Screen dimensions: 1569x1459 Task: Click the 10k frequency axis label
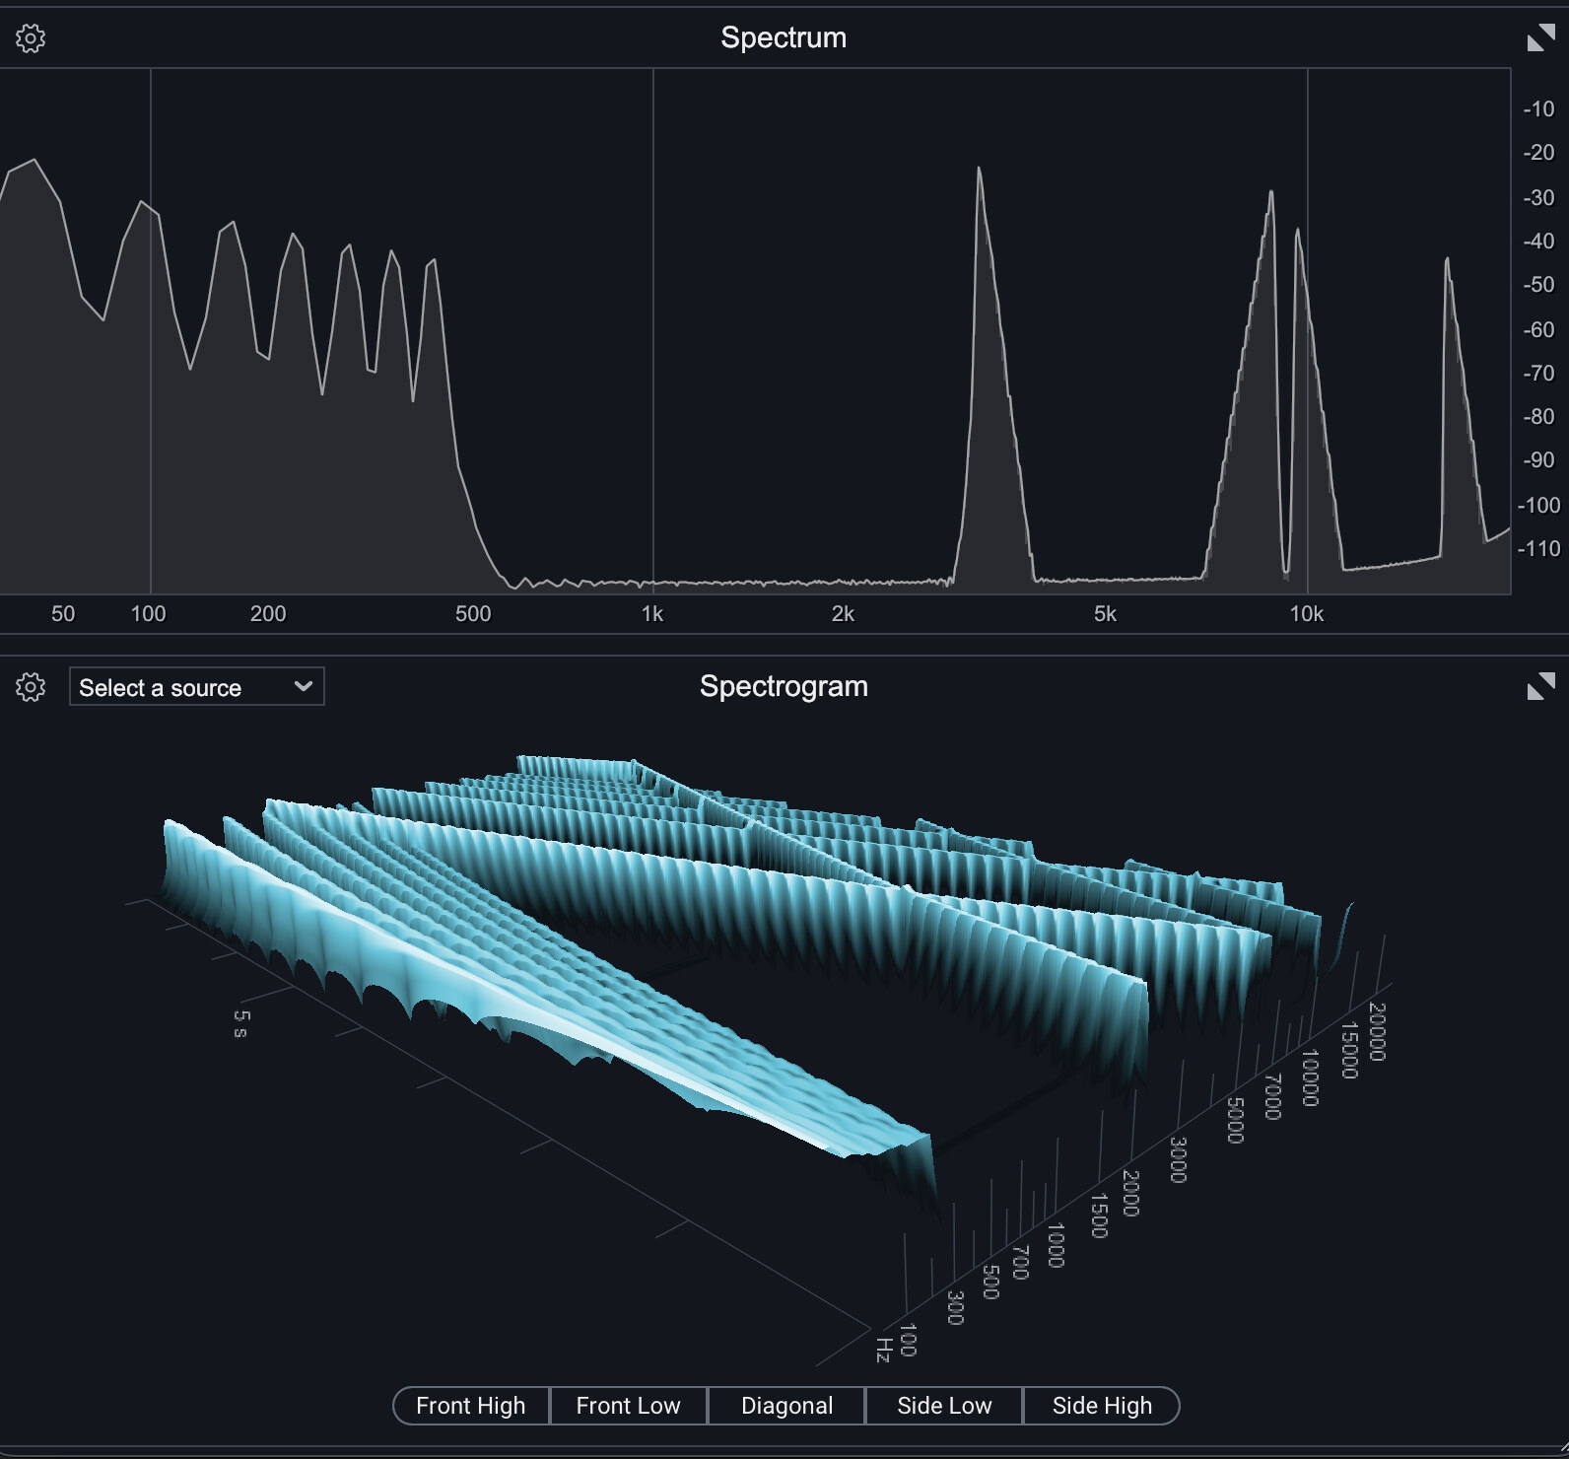[x=1307, y=614]
